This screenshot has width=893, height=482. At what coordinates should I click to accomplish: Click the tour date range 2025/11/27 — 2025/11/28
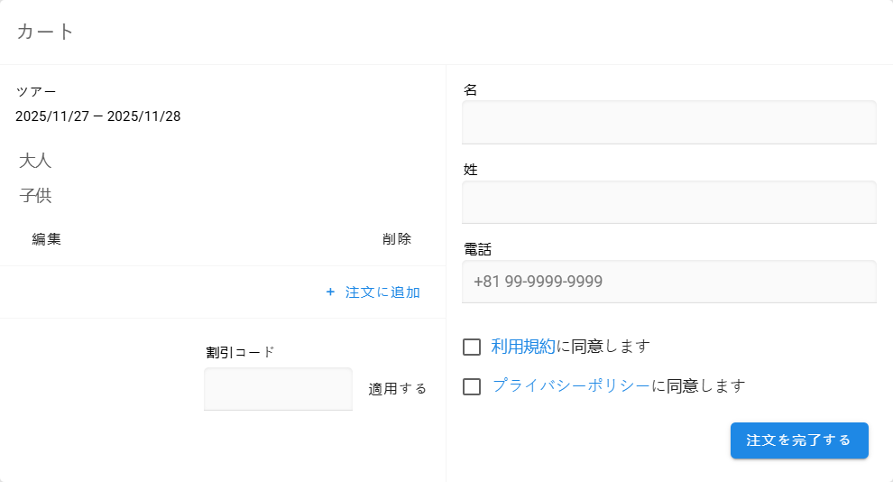point(98,116)
